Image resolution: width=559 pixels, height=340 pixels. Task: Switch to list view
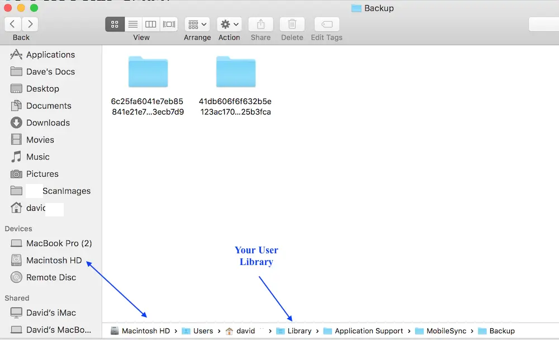point(132,24)
